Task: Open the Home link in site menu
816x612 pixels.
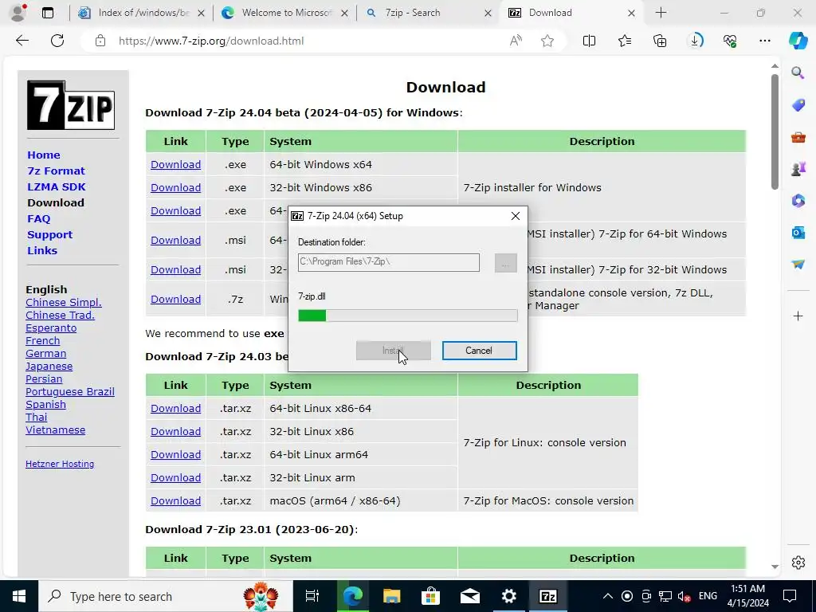Action: (44, 155)
